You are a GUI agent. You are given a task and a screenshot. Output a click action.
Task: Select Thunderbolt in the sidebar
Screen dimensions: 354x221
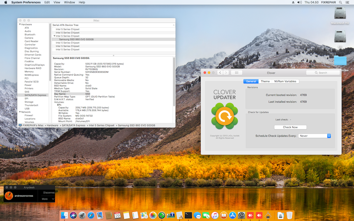[31, 105]
